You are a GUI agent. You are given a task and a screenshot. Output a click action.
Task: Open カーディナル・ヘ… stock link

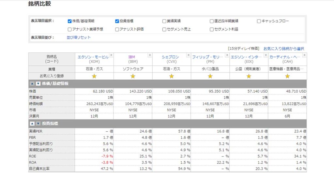pyautogui.click(x=285, y=57)
